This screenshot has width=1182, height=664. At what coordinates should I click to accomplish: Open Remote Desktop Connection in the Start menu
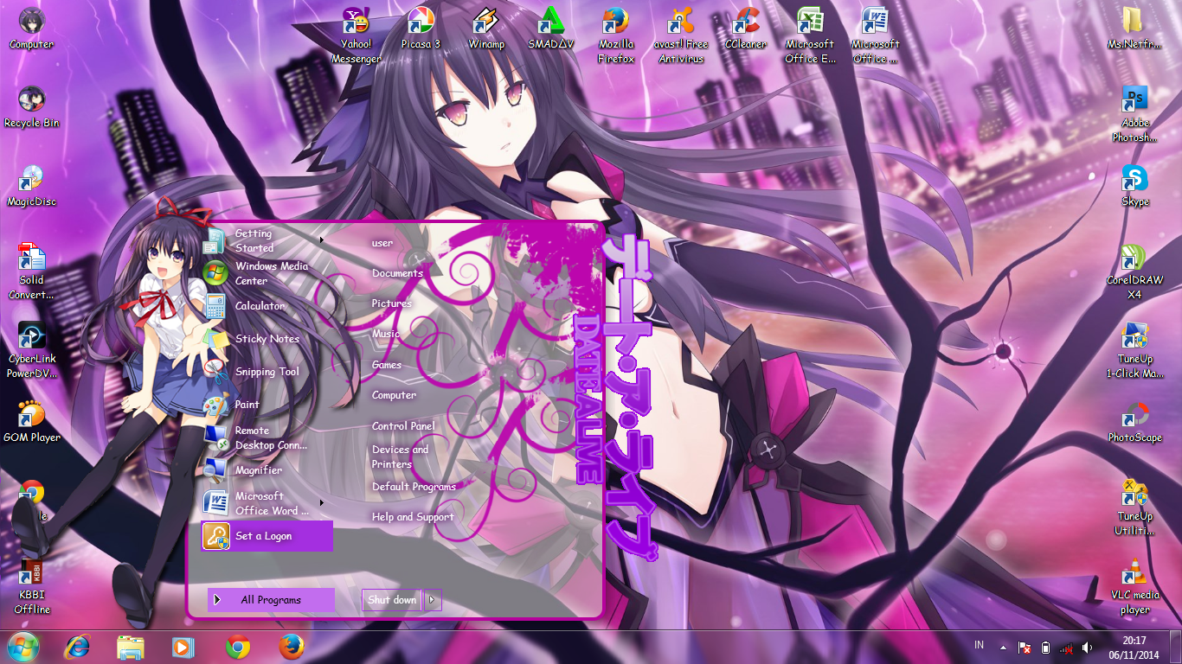(x=267, y=437)
